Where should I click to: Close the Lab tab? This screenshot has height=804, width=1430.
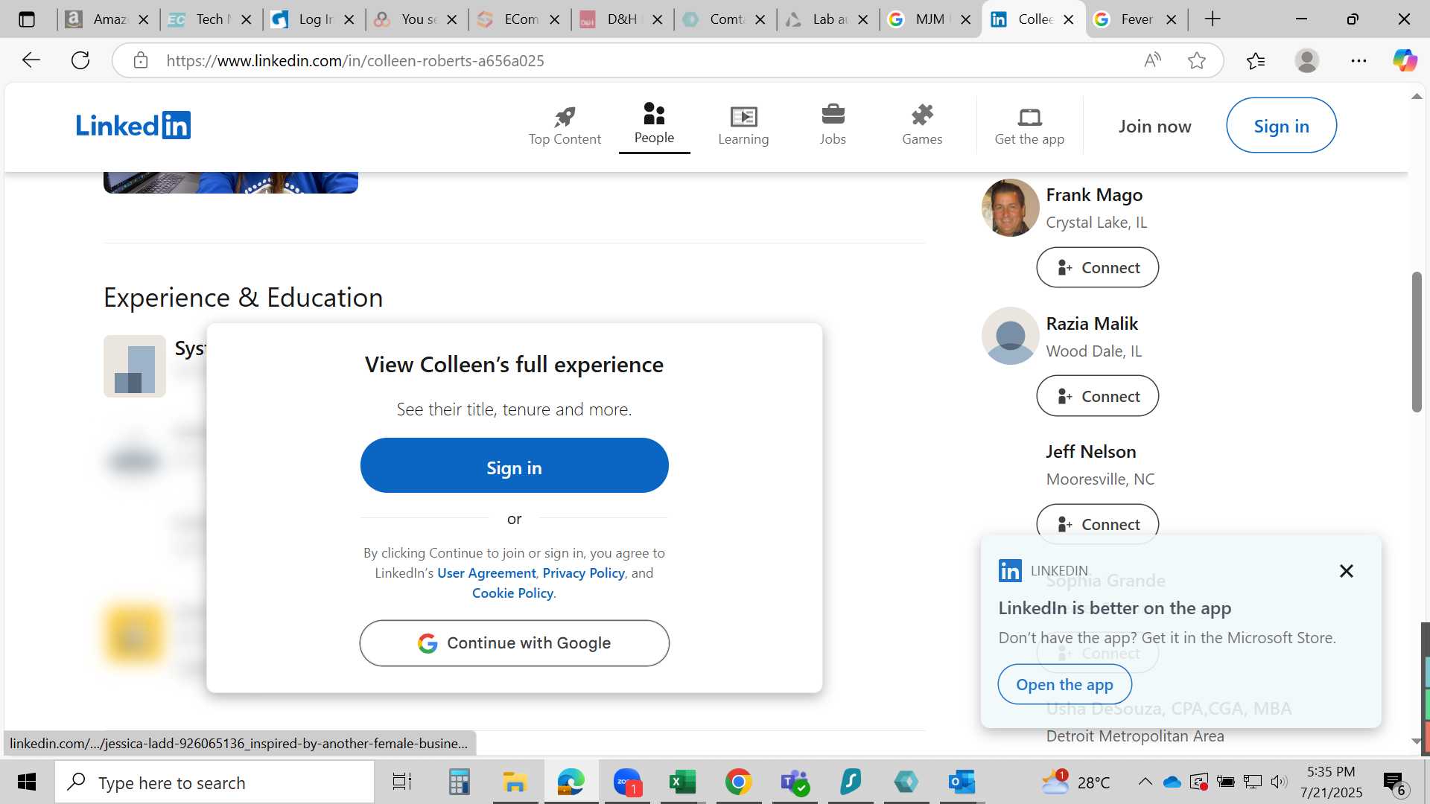click(x=863, y=20)
